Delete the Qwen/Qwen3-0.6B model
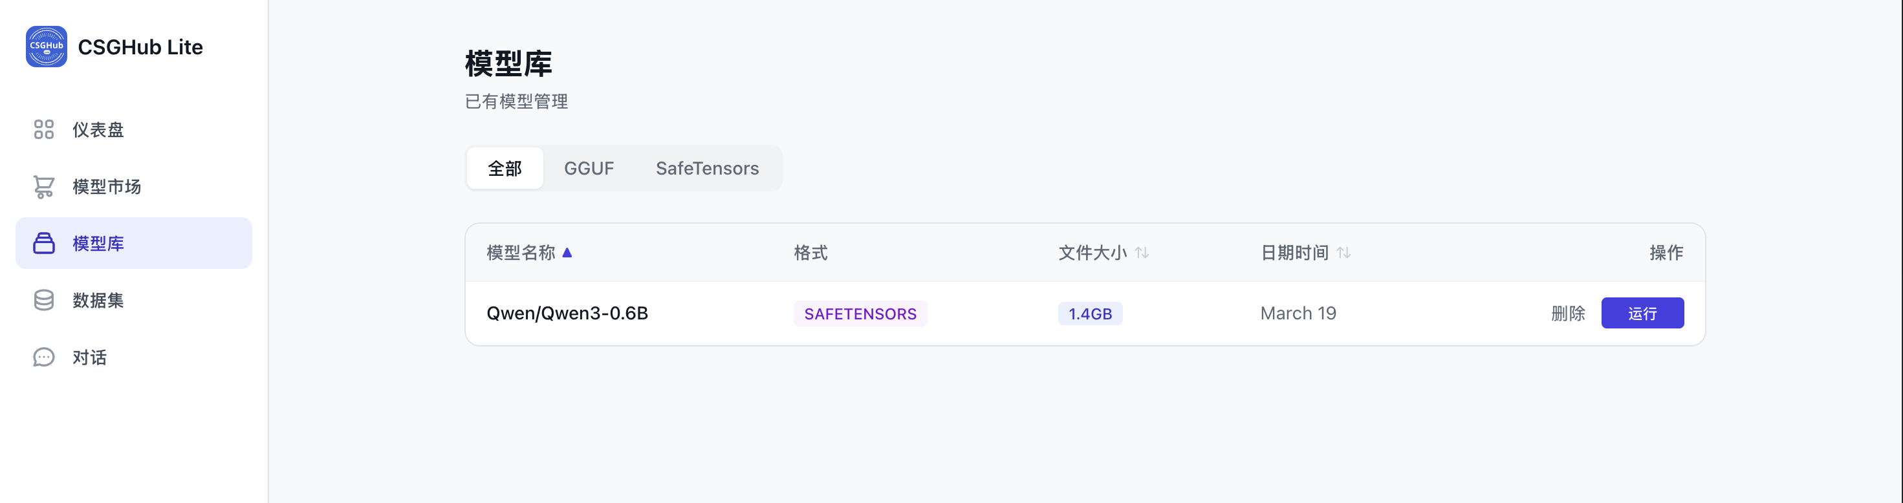Screen dimensions: 1903x503 1567,313
